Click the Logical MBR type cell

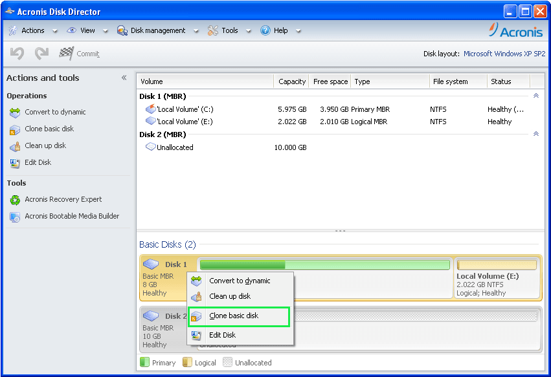coord(369,122)
